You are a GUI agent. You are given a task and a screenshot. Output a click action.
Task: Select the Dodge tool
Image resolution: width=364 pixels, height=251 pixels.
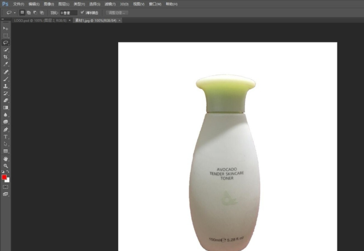[6, 122]
